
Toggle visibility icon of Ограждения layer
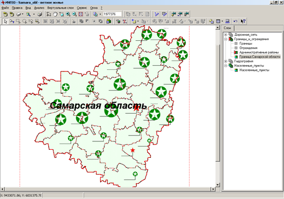coord(236,48)
